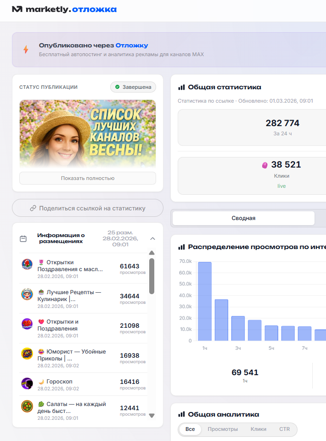Click bar chart icon beside Общая аналитика
The height and width of the screenshot is (441, 326).
[x=181, y=414]
